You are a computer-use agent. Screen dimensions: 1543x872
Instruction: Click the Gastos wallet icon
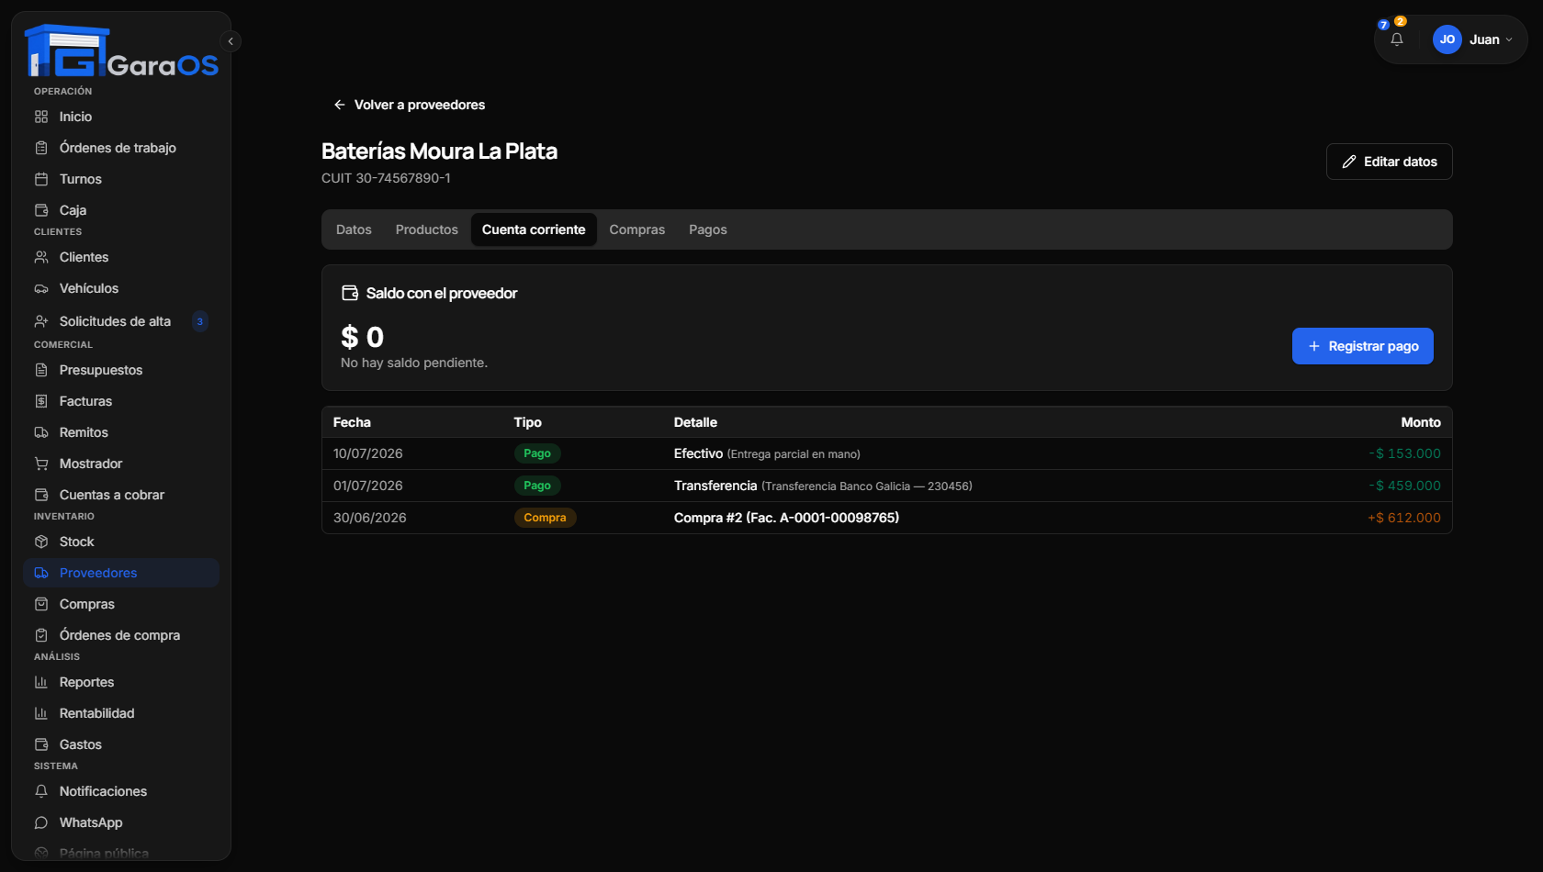pyautogui.click(x=41, y=744)
